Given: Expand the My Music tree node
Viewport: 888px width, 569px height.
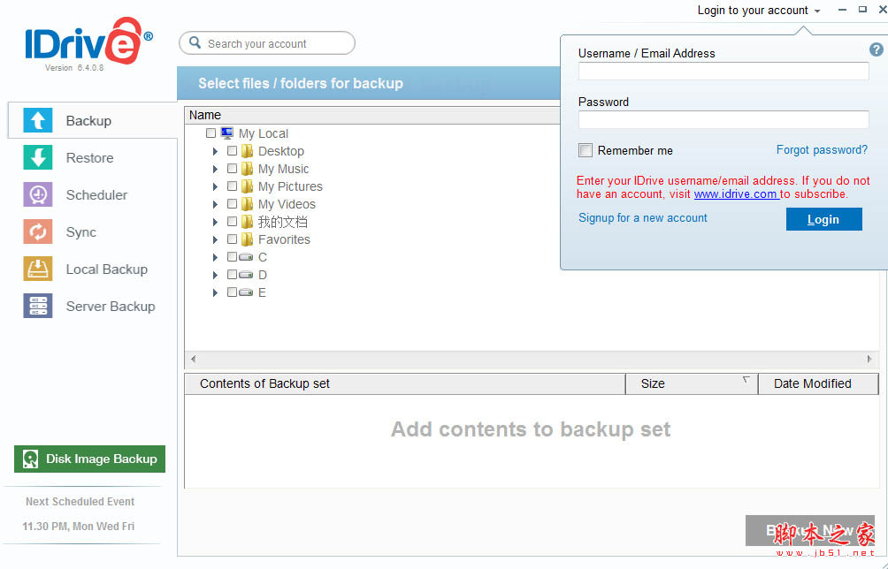Looking at the screenshot, I should click(x=215, y=169).
